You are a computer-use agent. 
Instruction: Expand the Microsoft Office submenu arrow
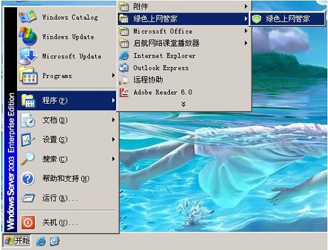coord(246,31)
